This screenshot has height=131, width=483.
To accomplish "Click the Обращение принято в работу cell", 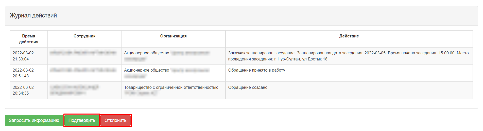I will click(x=349, y=73).
